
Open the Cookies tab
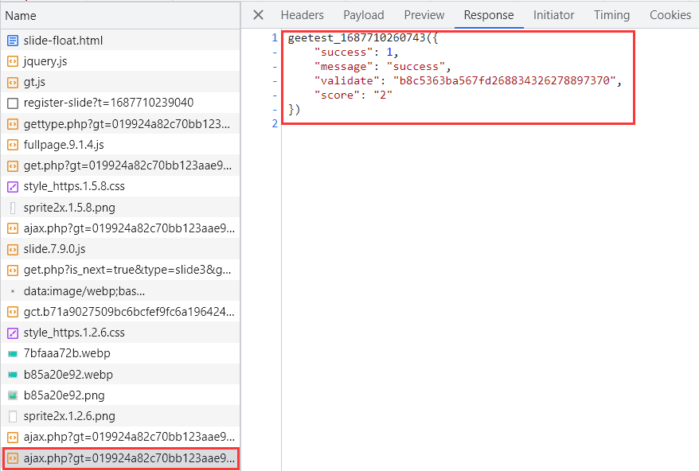pyautogui.click(x=670, y=15)
